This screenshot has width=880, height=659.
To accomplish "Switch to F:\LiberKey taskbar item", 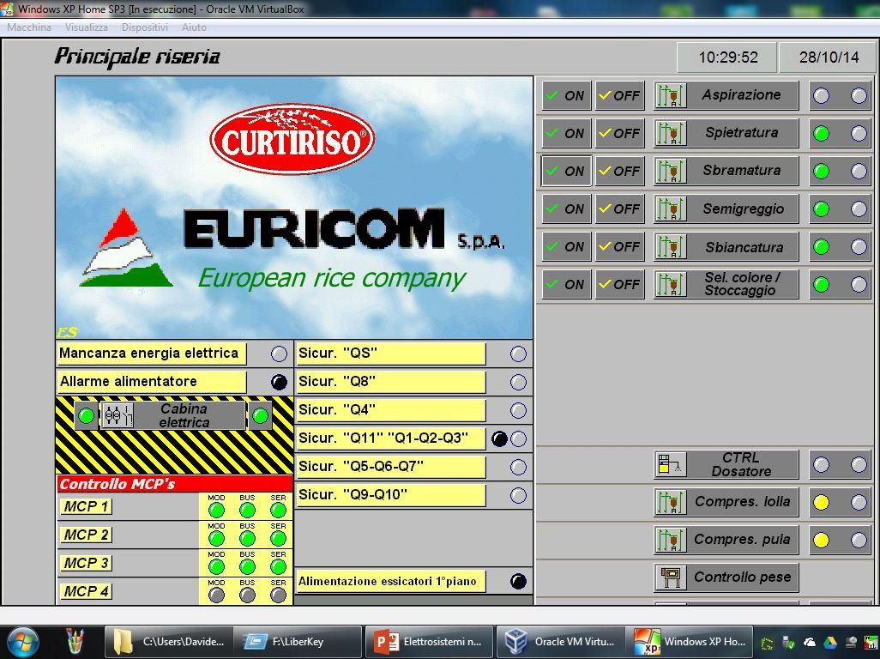I will (298, 642).
